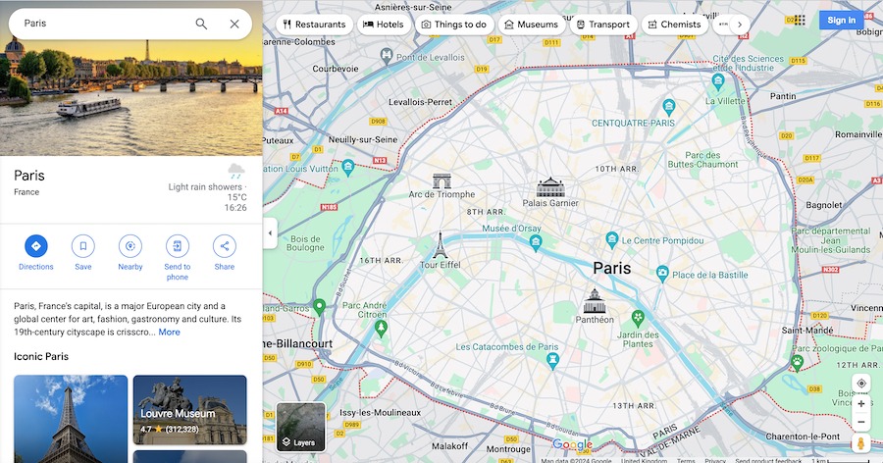The image size is (883, 463).
Task: Click the Terms link in footer
Action: pos(686,460)
